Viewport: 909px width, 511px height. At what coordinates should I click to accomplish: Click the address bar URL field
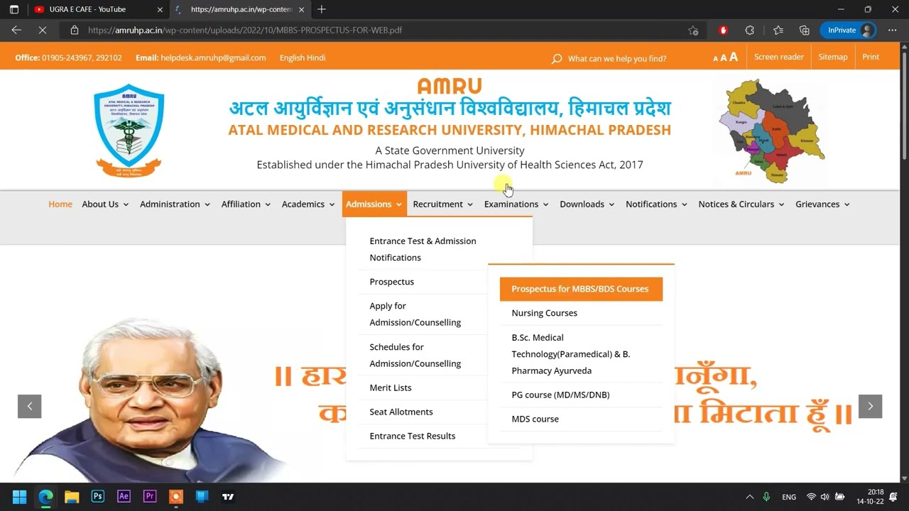pos(383,31)
